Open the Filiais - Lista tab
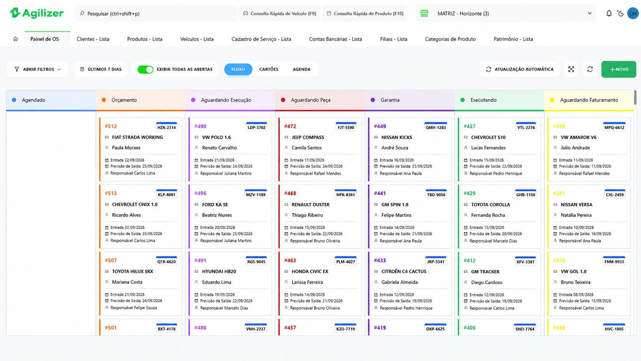Image resolution: width=641 pixels, height=361 pixels. [x=393, y=39]
